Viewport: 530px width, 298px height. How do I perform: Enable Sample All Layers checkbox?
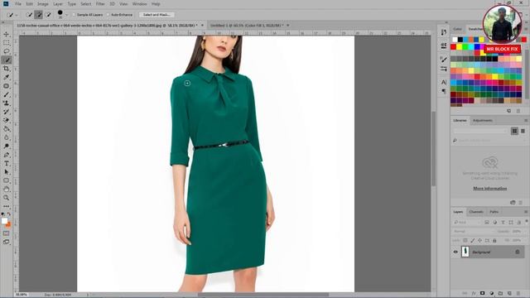pyautogui.click(x=74, y=15)
